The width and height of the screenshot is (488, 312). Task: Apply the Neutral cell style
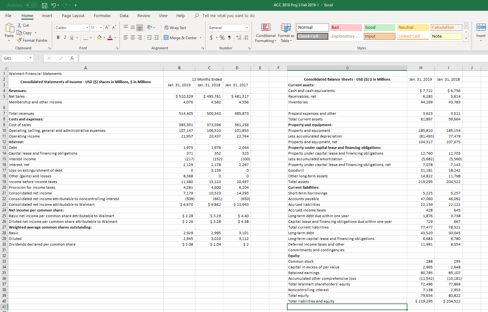click(x=413, y=28)
